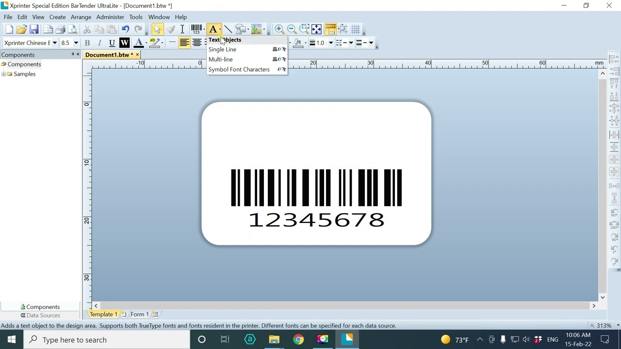This screenshot has height=349, width=621.
Task: Click the vertical scrollbar down arrow
Action: (x=603, y=297)
